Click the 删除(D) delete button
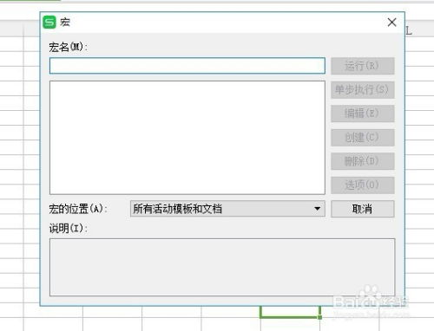 (x=363, y=161)
